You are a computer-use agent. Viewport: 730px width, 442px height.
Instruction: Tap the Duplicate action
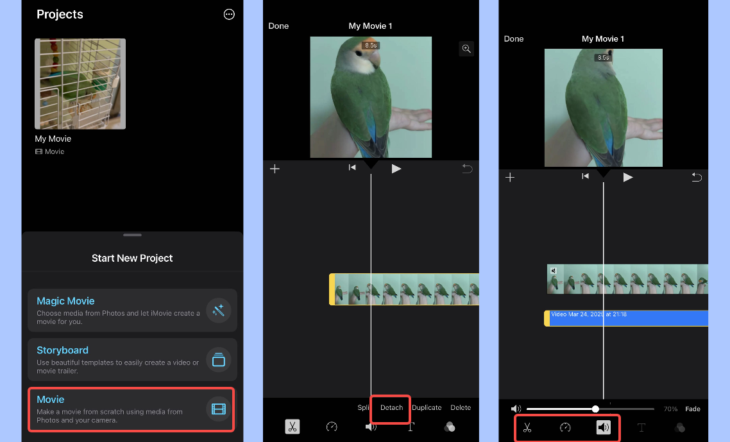(x=427, y=407)
